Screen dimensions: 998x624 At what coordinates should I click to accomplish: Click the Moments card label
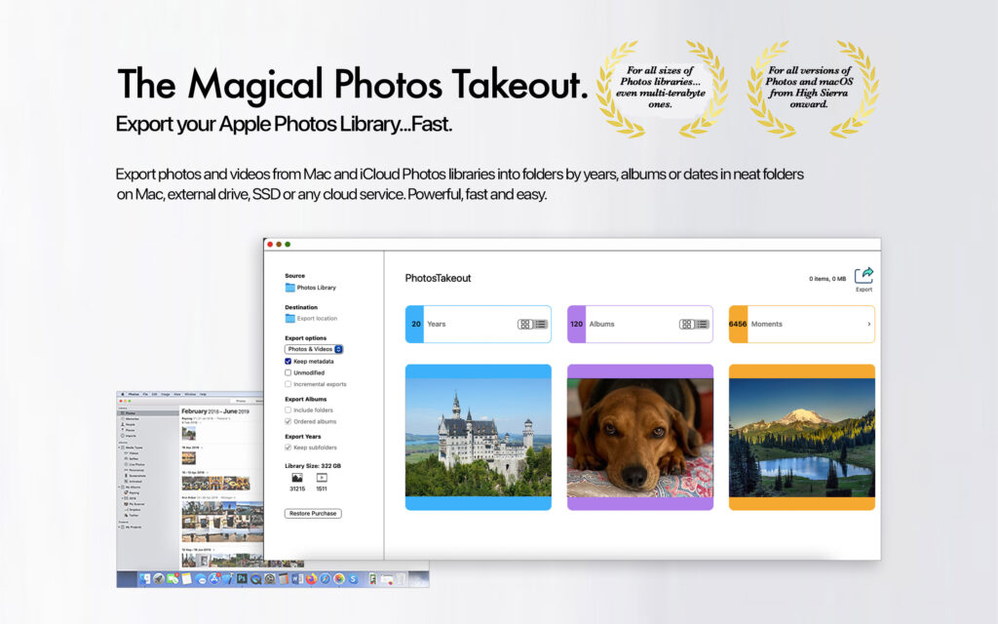pos(767,324)
